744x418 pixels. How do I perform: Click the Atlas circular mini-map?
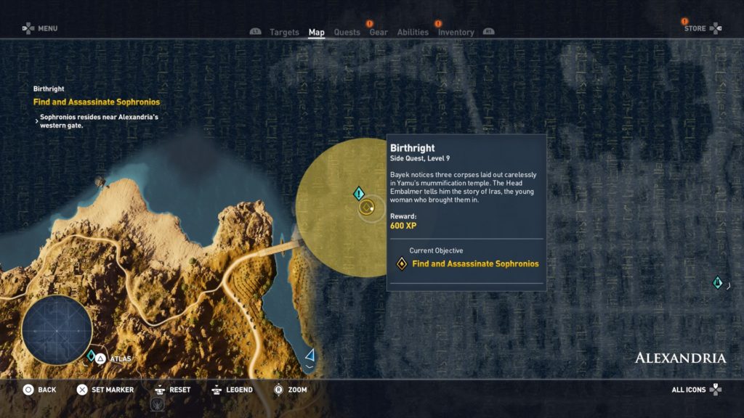pyautogui.click(x=57, y=330)
